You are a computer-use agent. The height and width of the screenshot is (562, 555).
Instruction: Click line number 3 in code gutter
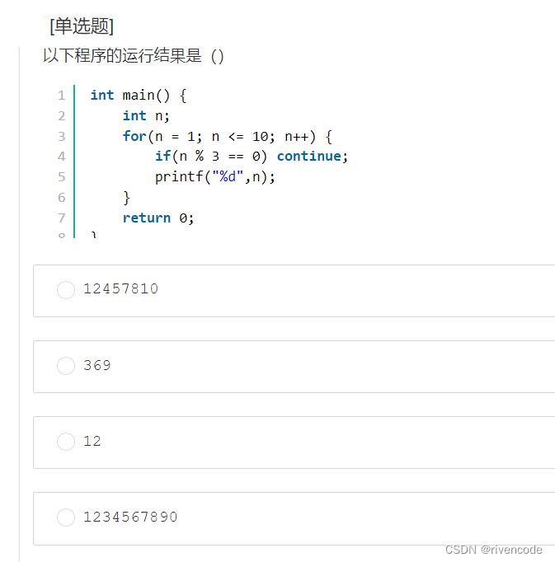(62, 136)
